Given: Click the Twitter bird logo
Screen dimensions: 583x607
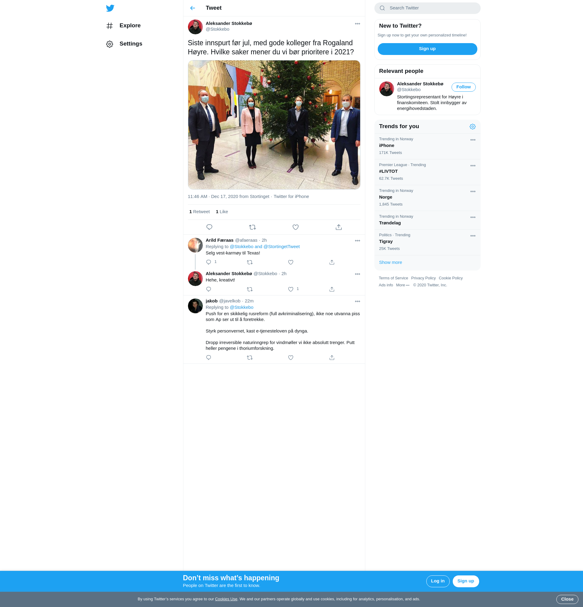Looking at the screenshot, I should click(x=110, y=8).
